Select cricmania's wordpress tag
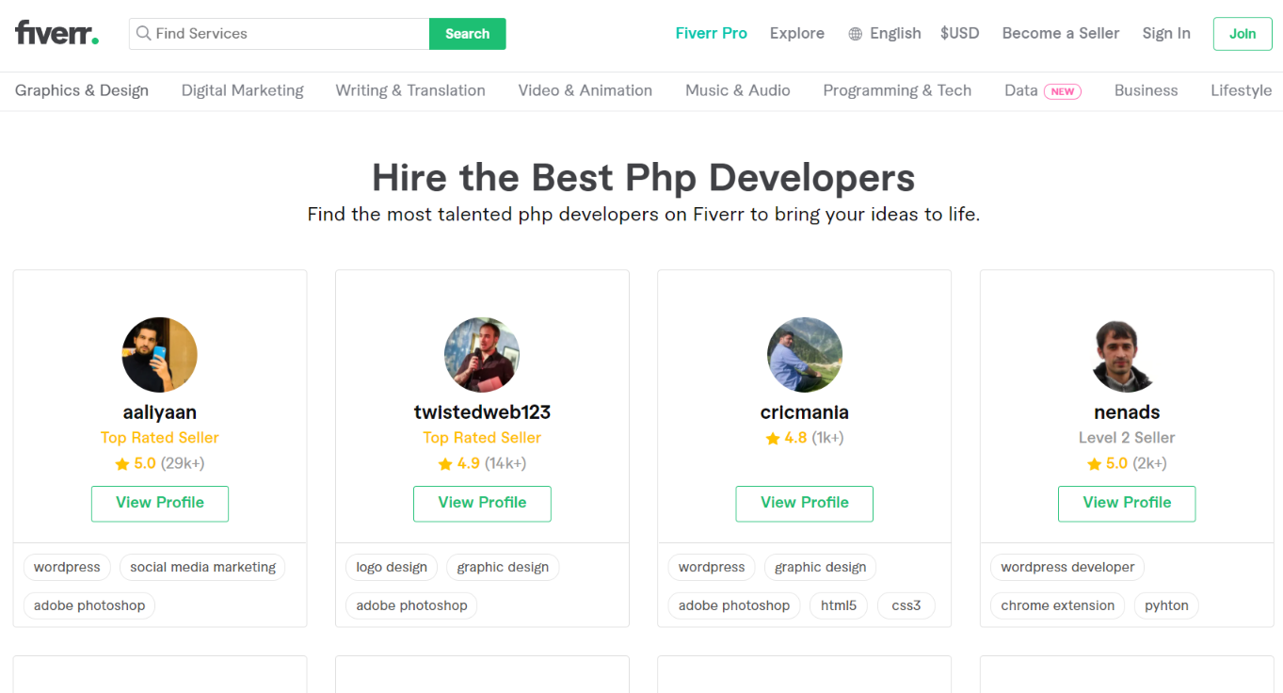The image size is (1283, 693). click(712, 567)
